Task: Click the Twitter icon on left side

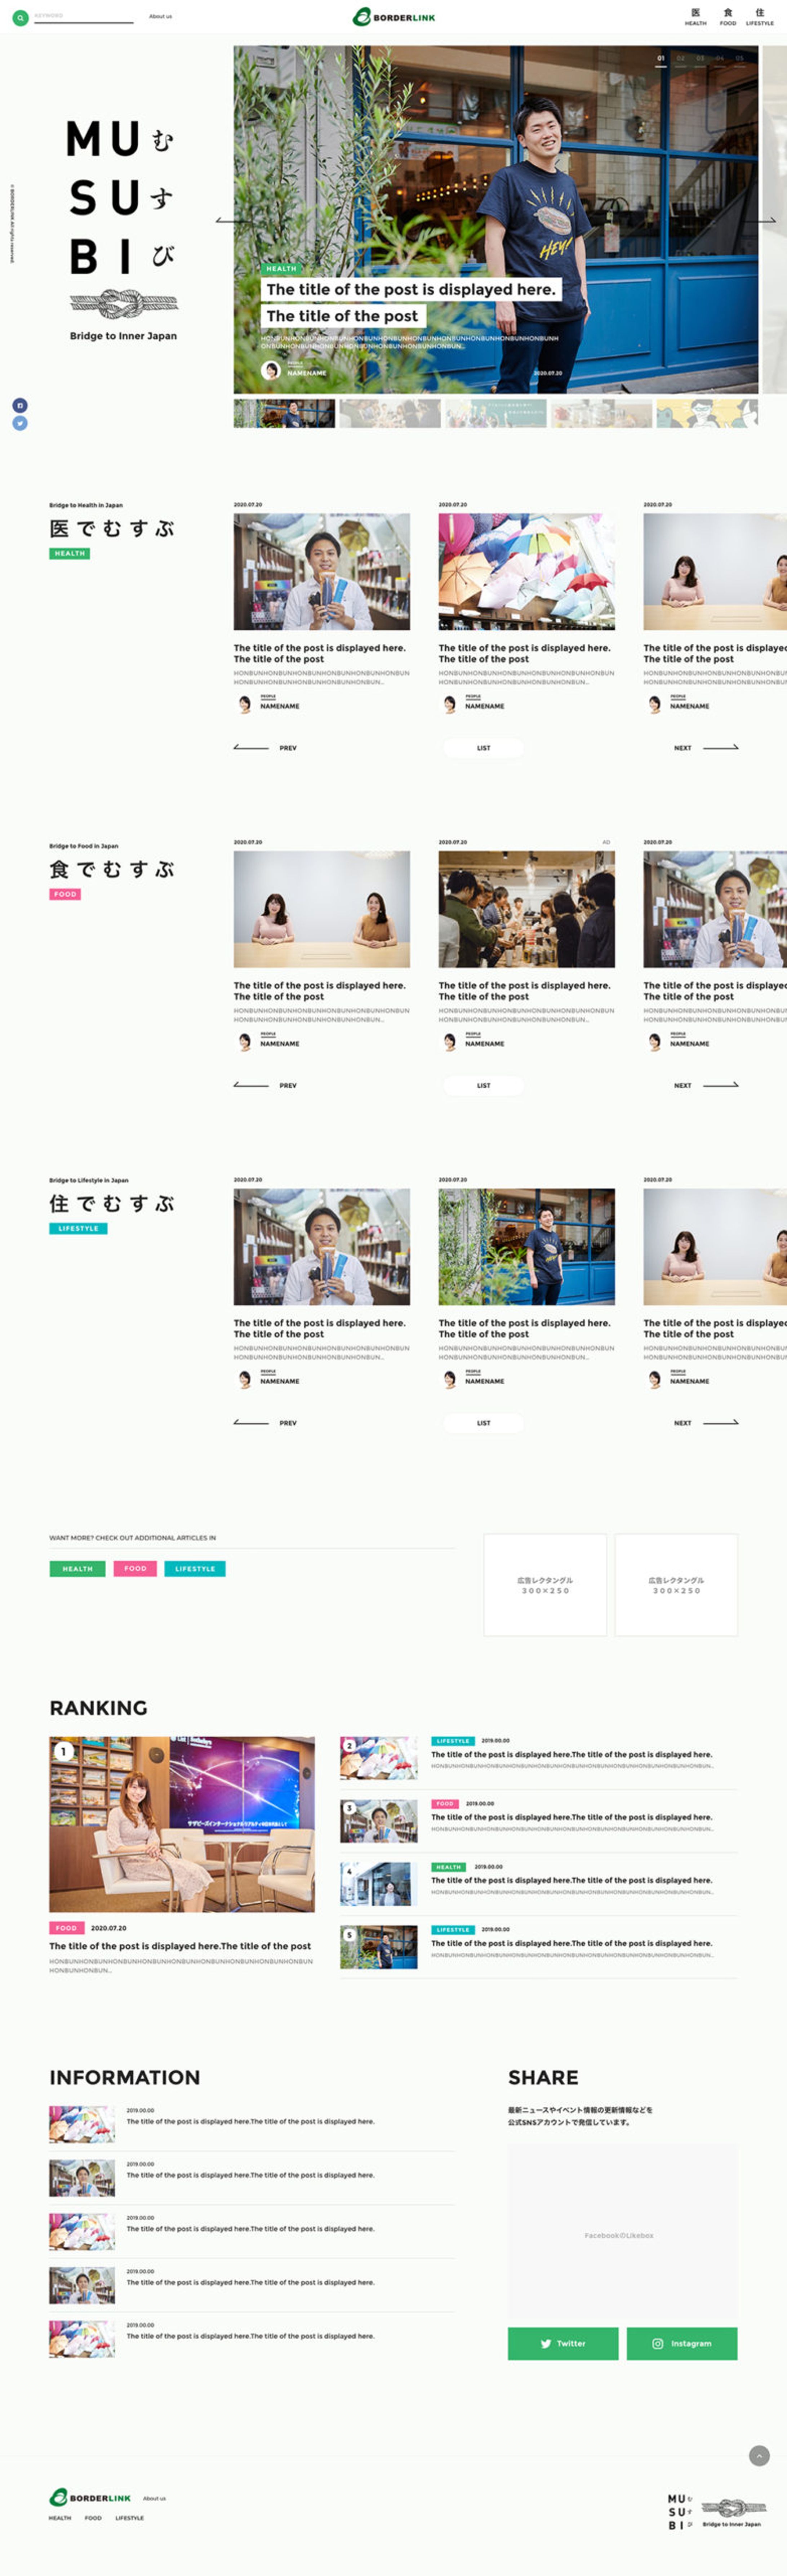Action: click(x=20, y=423)
